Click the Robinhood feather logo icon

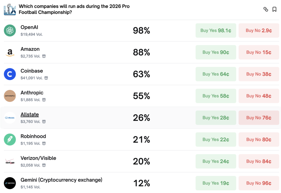10,139
